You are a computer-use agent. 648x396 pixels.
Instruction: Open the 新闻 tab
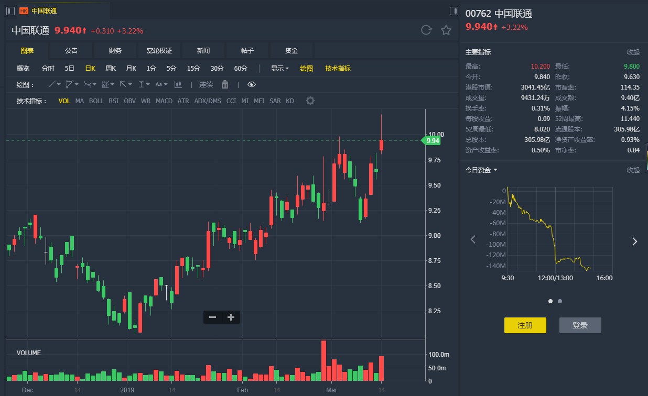tap(203, 51)
